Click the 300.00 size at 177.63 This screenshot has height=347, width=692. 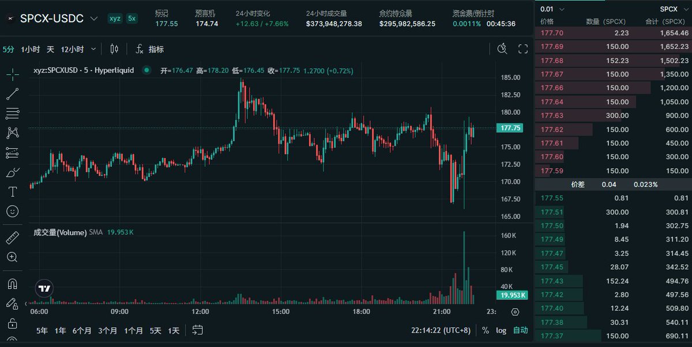coord(616,115)
